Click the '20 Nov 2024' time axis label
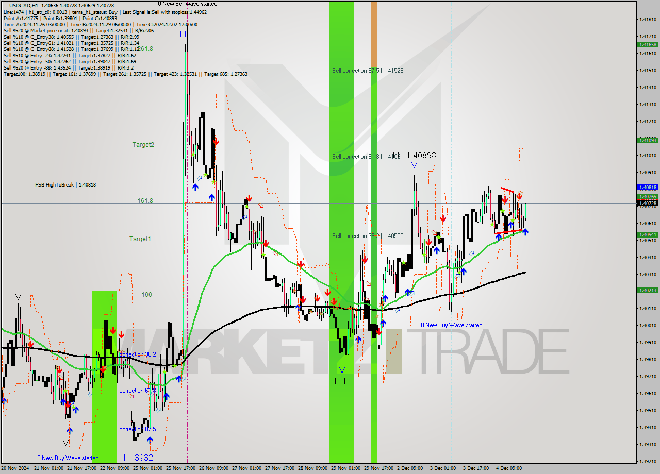 [x=15, y=468]
